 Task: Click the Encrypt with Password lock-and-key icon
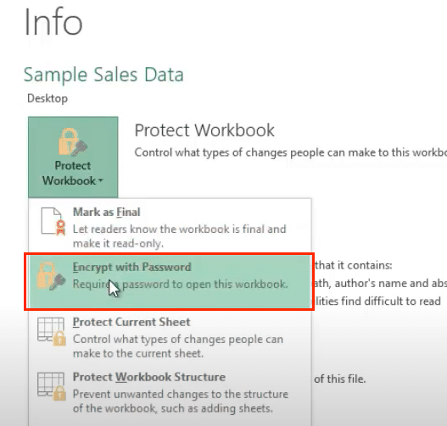(51, 276)
